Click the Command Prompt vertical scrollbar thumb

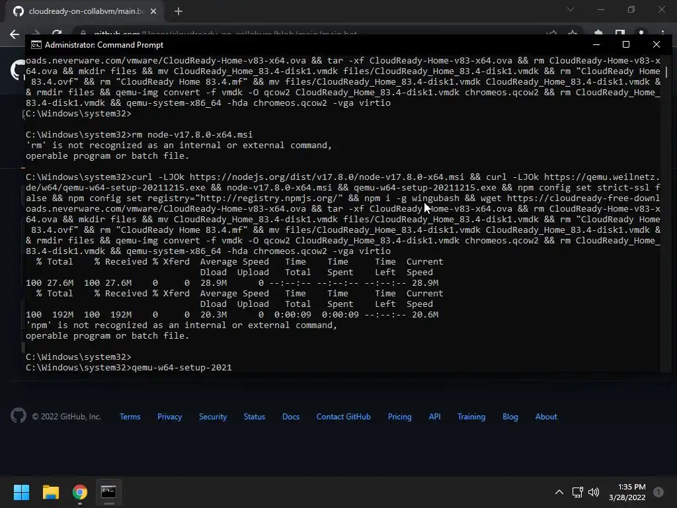pyautogui.click(x=666, y=71)
